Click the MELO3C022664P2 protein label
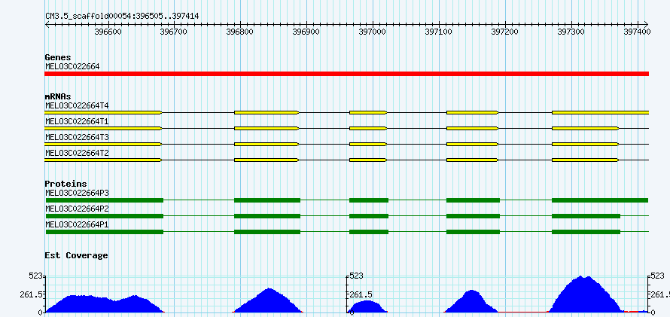The height and width of the screenshot is (317, 670). click(x=77, y=209)
